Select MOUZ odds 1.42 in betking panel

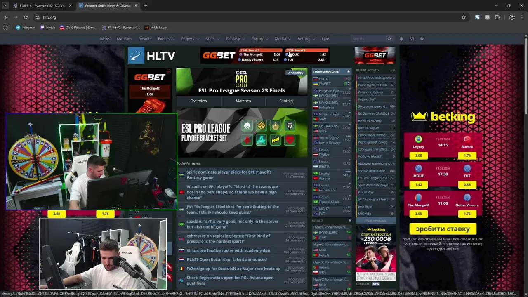[x=418, y=185]
